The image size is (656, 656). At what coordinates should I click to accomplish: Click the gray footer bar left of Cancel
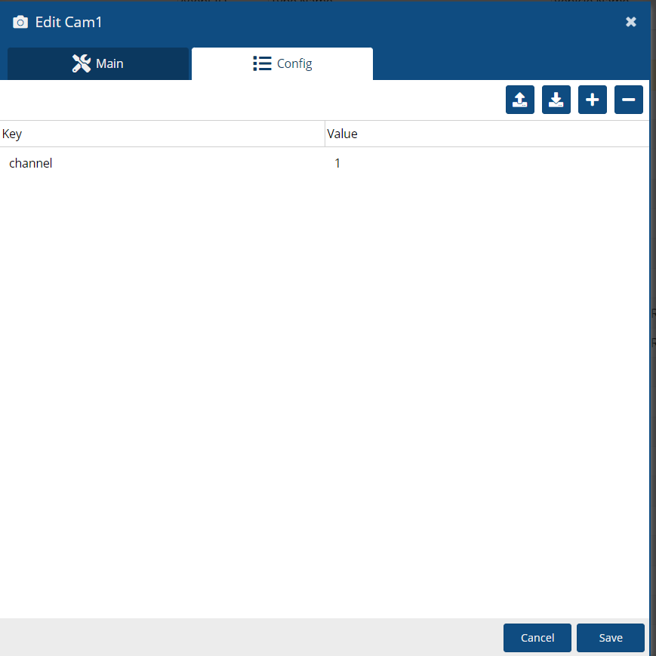249,638
